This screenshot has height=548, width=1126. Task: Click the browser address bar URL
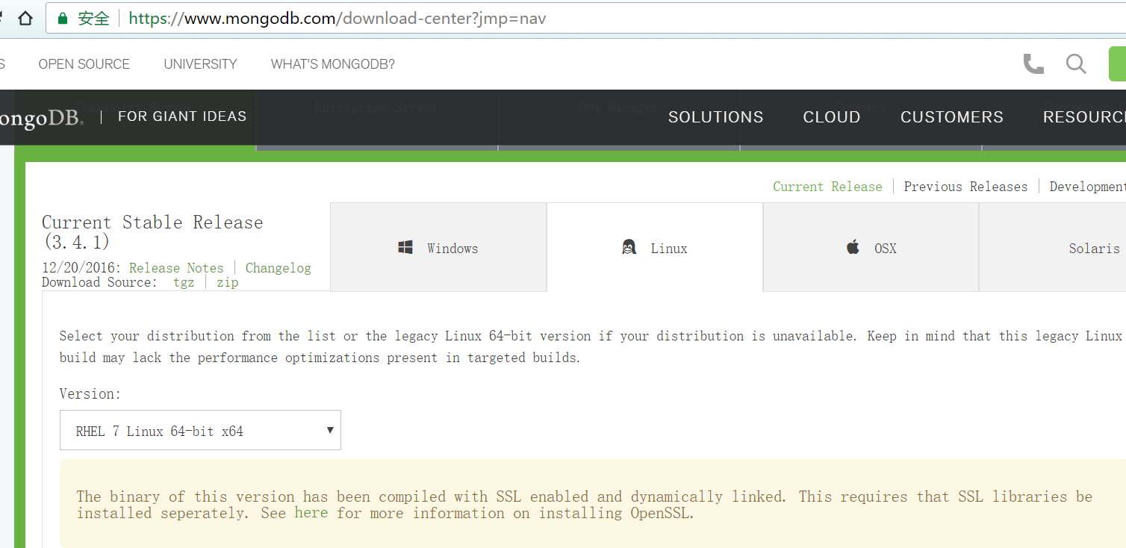coord(338,19)
